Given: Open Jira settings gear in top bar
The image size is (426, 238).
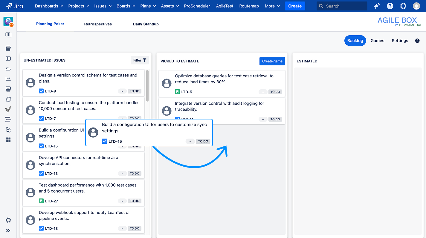Looking at the screenshot, I should tap(403, 6).
